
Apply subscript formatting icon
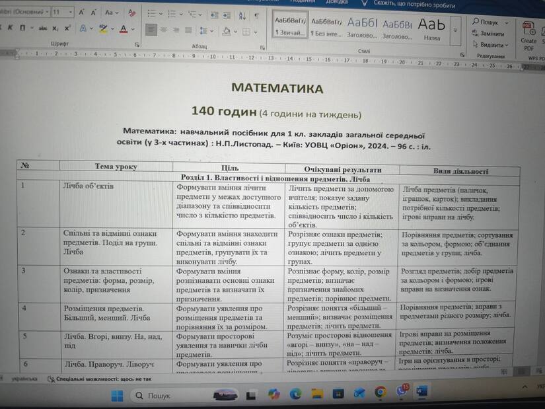[x=55, y=28]
